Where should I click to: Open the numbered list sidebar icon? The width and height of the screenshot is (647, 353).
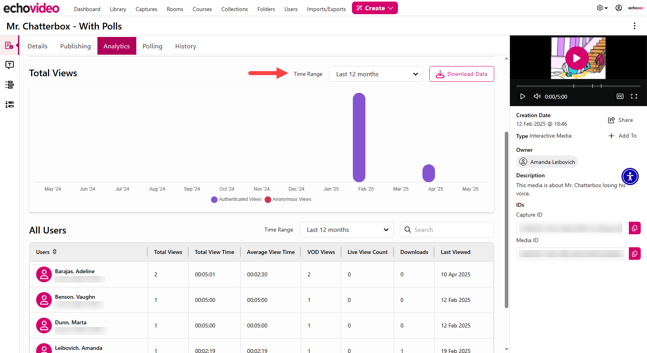[x=9, y=104]
